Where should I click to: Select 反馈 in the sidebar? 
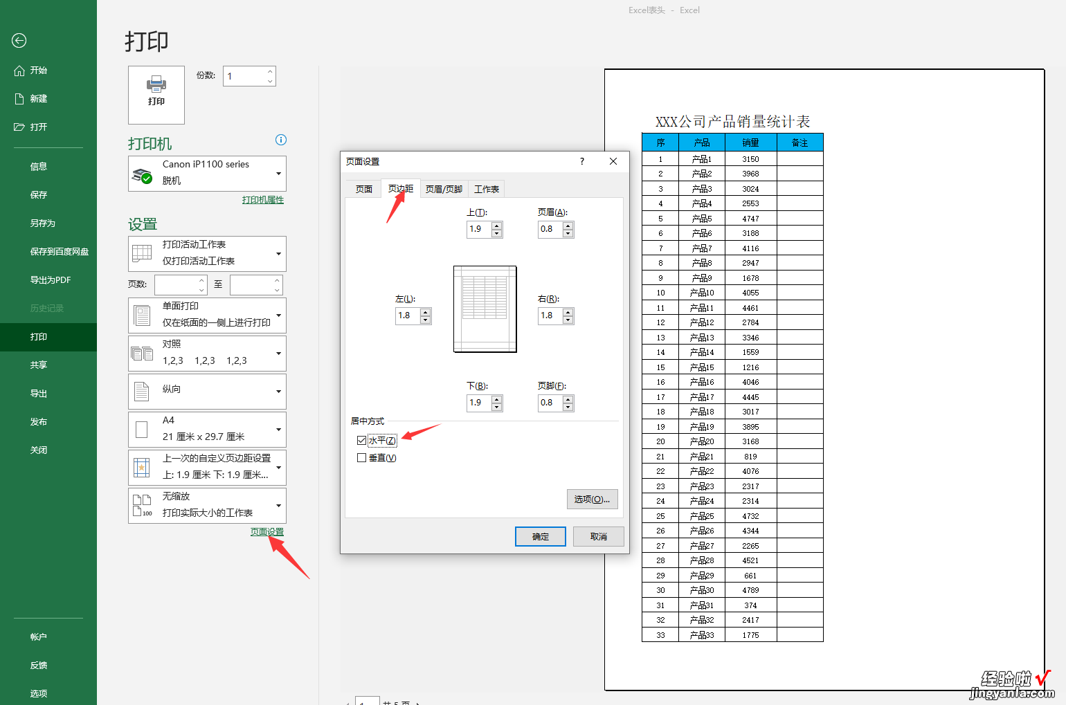[x=39, y=665]
